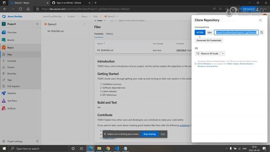Open Visual Studio Code from the taskbar
The image size is (270, 152).
tap(117, 148)
